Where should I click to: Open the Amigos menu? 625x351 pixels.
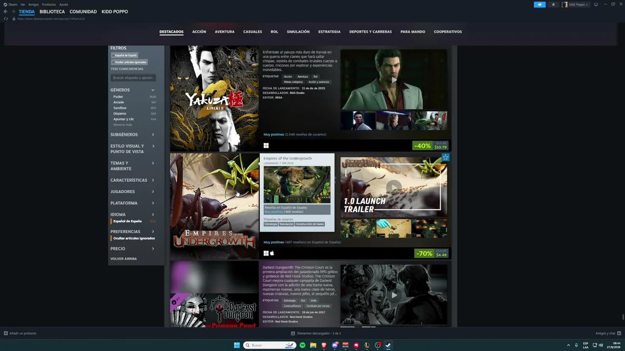[34, 4]
